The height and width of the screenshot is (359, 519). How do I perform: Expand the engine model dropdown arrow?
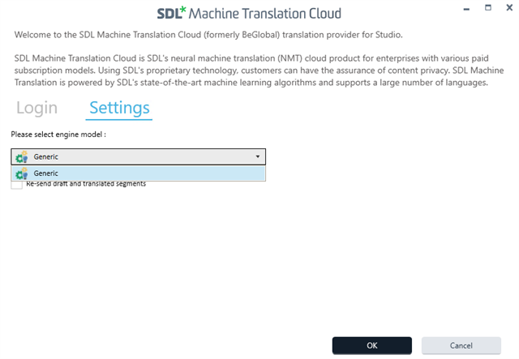pyautogui.click(x=258, y=156)
